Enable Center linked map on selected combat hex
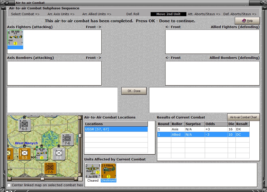Image resolution: width=267 pixels, height=192 pixels. pos(9,185)
